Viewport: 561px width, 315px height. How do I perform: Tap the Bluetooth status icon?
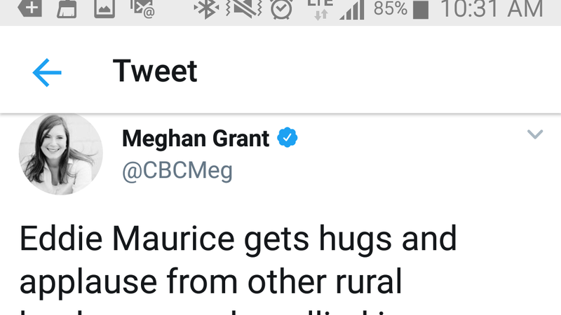point(205,9)
